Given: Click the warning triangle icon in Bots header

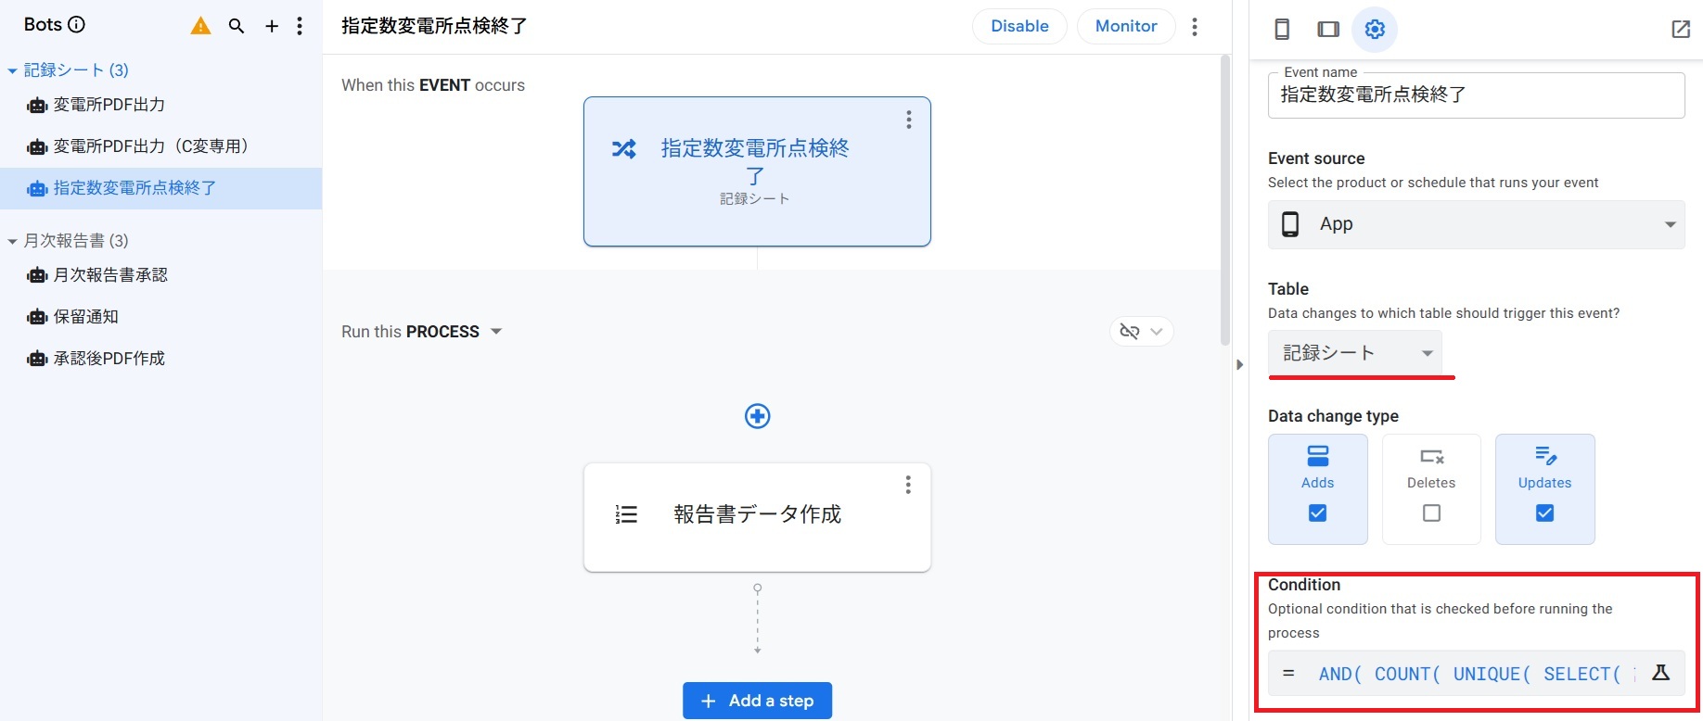Looking at the screenshot, I should click(200, 26).
